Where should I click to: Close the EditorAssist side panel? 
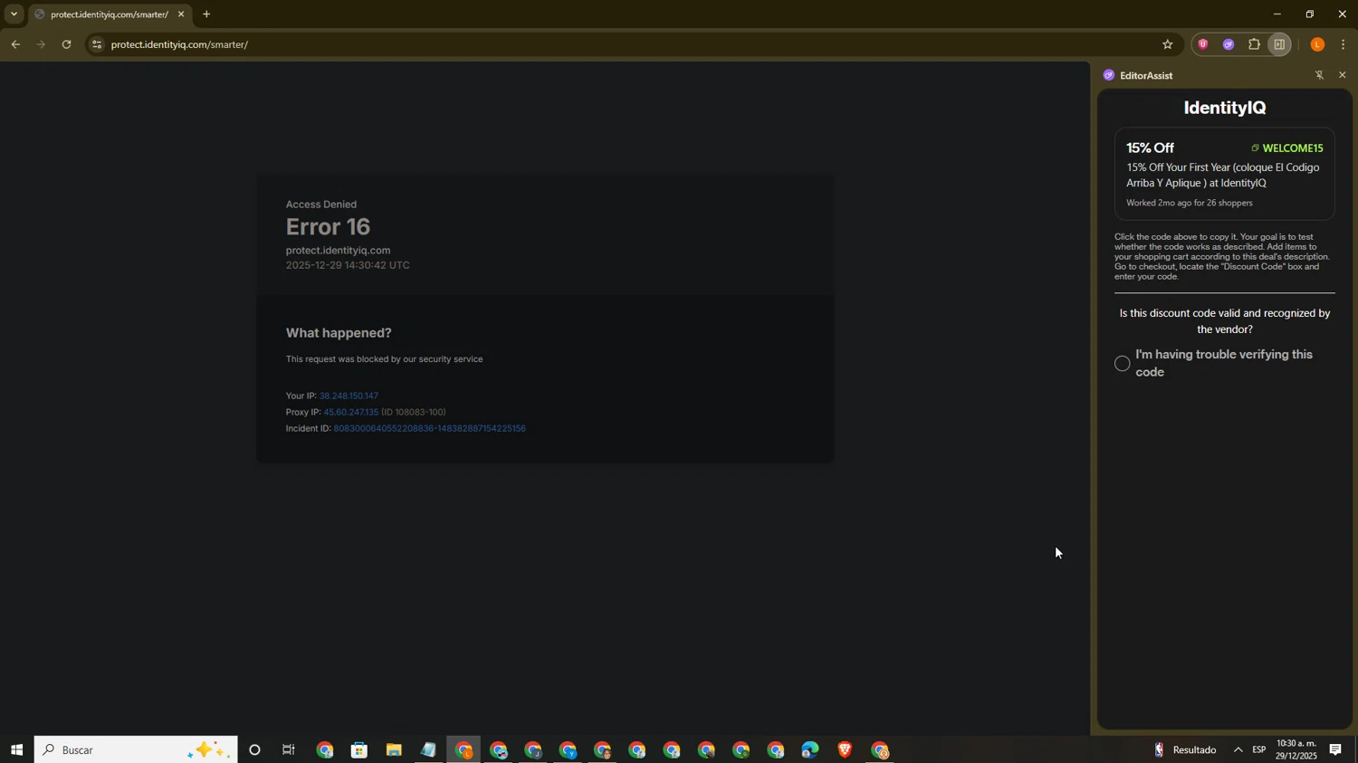(1342, 75)
